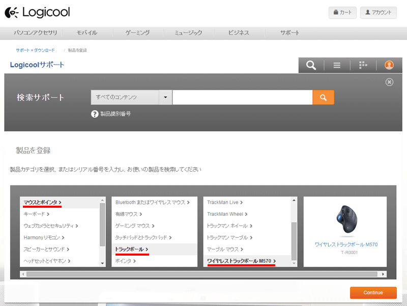Click down arrow of product list scrollbar
The image size is (407, 306).
(x=294, y=263)
